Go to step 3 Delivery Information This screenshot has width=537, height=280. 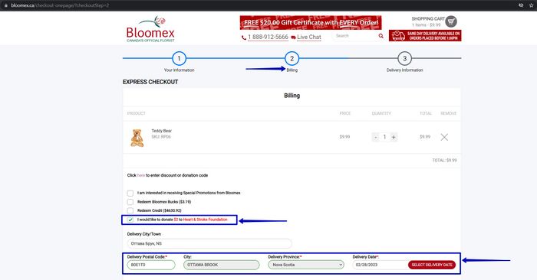point(404,58)
